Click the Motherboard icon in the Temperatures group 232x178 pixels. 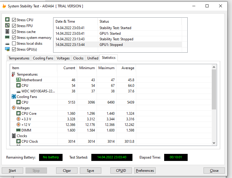point(18,80)
